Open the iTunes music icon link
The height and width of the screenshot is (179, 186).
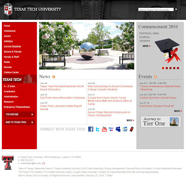coord(125,129)
